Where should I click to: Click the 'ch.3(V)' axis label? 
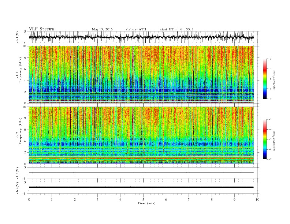coord(17,173)
